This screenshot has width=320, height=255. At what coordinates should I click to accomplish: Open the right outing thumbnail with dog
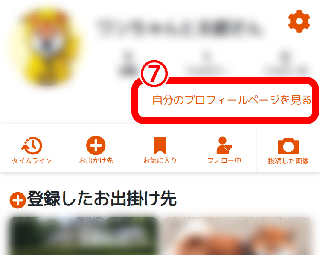(x=237, y=236)
